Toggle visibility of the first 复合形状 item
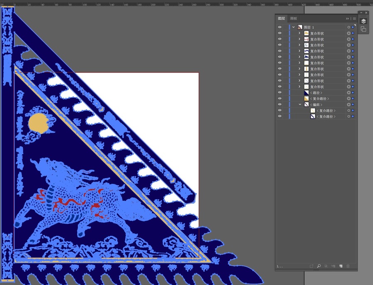The image size is (373, 285). (280, 33)
